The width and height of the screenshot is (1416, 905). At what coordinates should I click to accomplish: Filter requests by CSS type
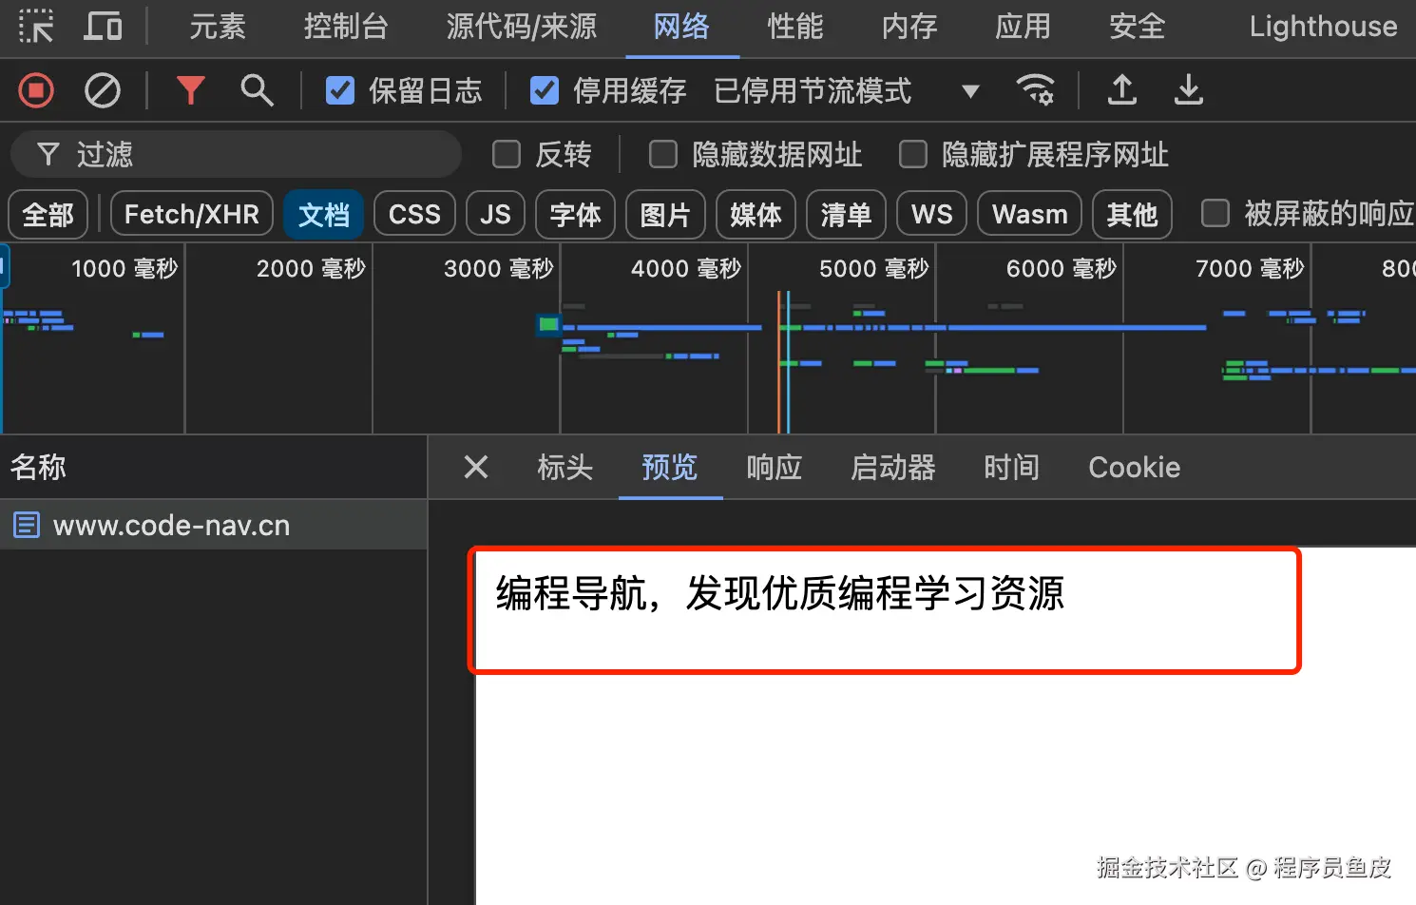[414, 214]
